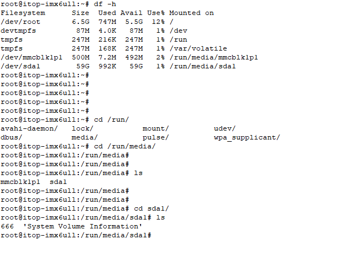Click the last prompt line at /run/media/sda1

tap(76, 235)
